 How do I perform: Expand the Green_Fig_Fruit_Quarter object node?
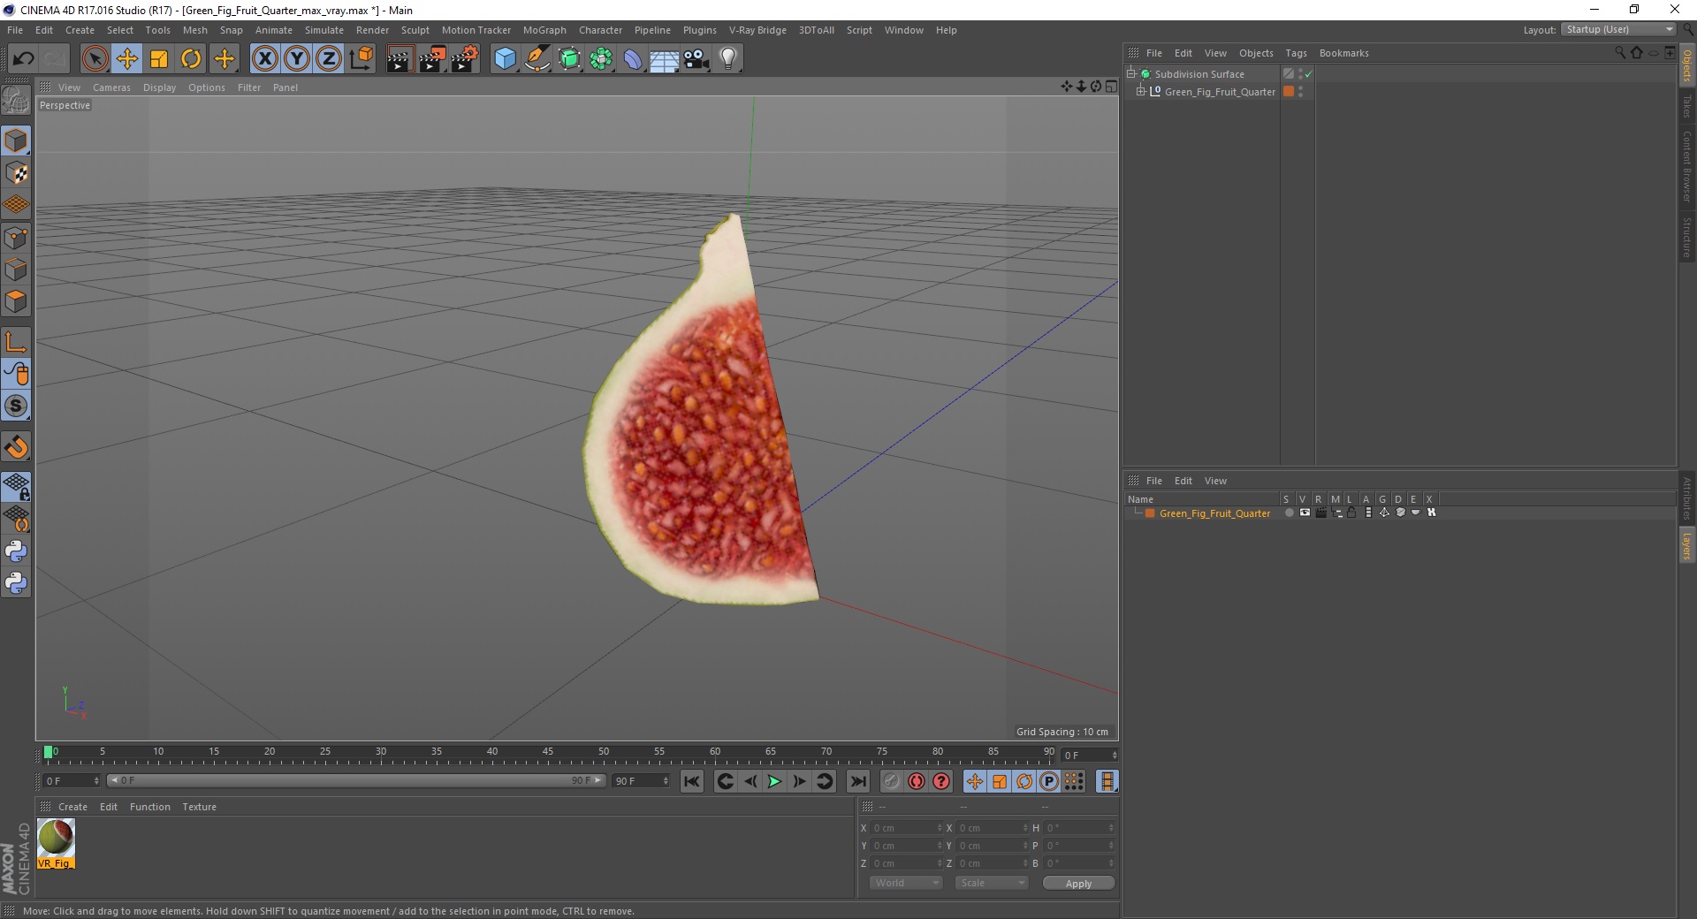click(1140, 91)
